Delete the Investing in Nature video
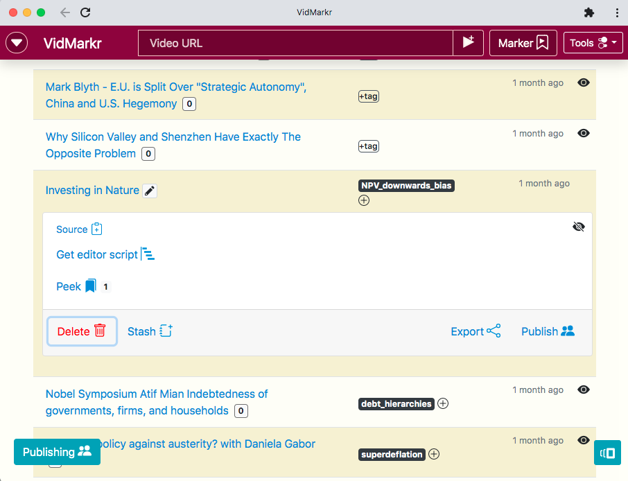The image size is (628, 481). [82, 331]
